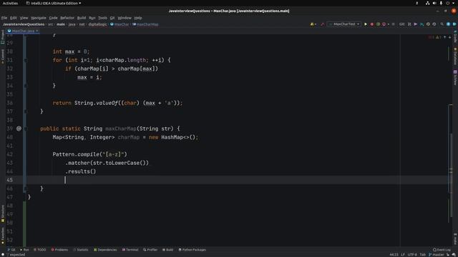Image resolution: width=458 pixels, height=257 pixels.
Task: Go to next highlighted error arrow
Action: coord(449,37)
